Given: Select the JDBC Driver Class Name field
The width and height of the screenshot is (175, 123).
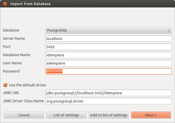Looking at the screenshot, I should [x=109, y=101].
